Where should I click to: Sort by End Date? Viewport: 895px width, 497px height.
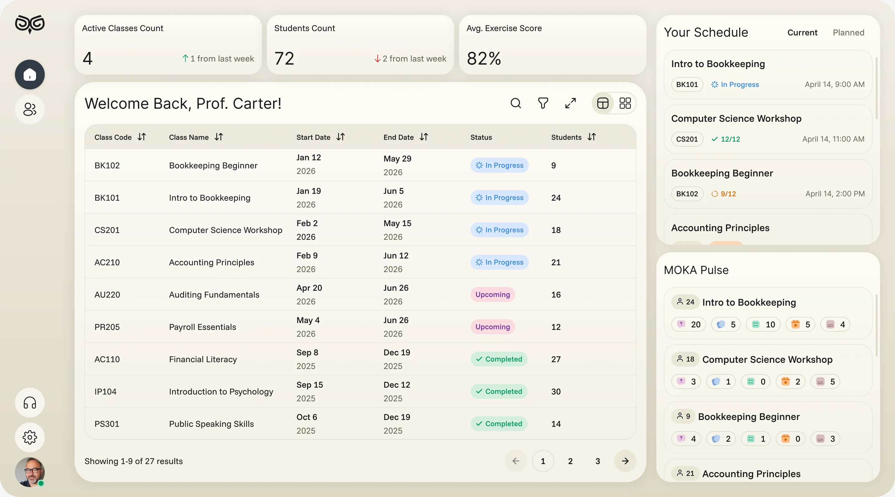click(x=424, y=137)
